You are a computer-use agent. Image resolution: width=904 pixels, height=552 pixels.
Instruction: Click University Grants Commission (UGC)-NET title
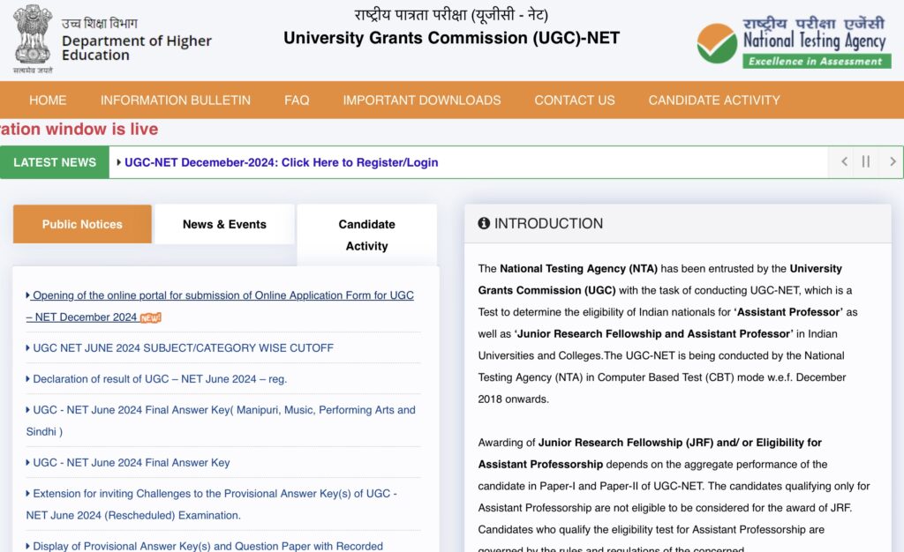(451, 38)
